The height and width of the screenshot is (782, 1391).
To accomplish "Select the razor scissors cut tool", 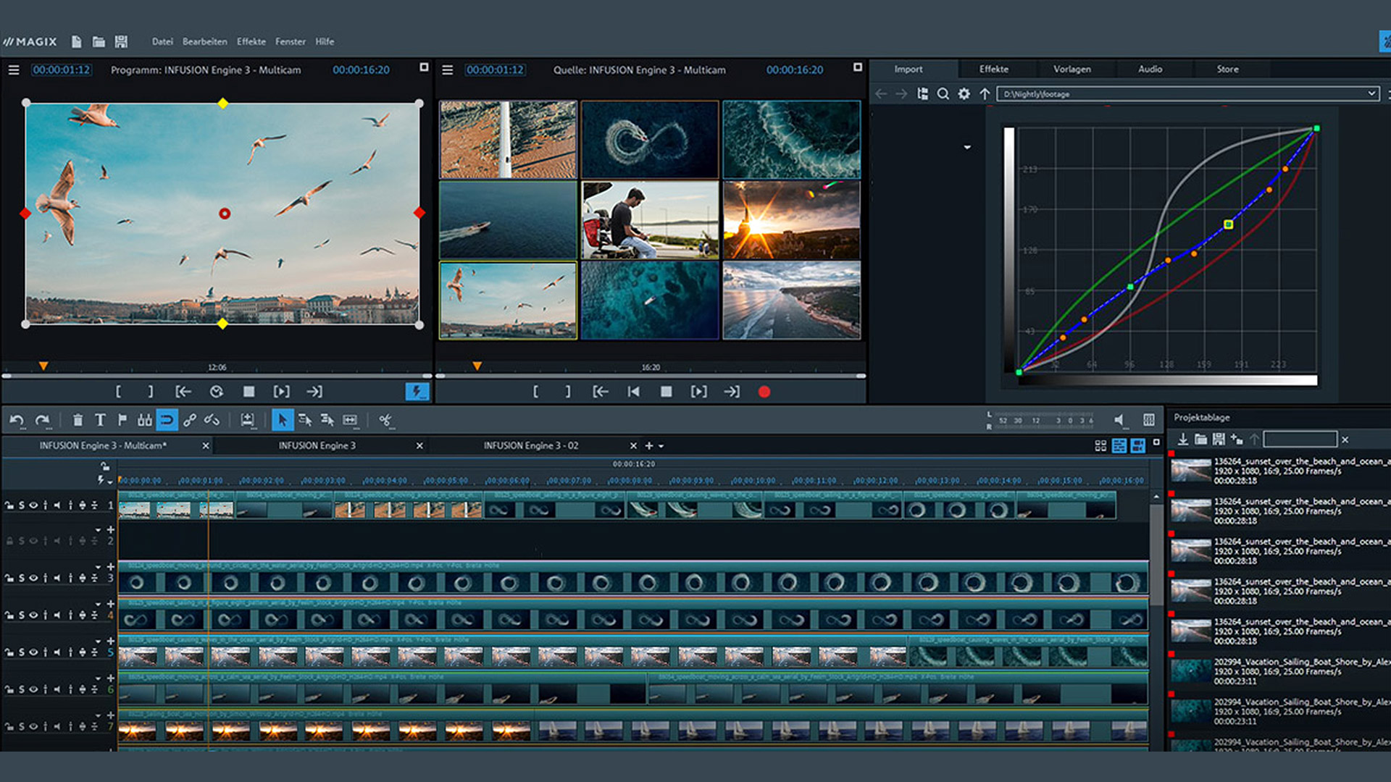I will pos(385,420).
